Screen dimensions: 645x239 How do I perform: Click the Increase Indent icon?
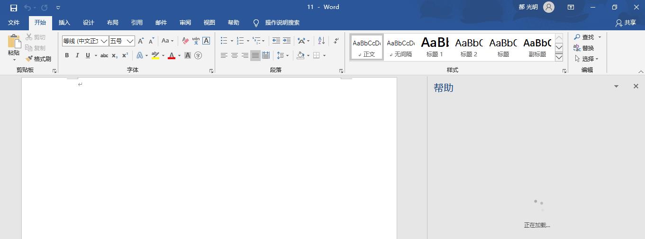pyautogui.click(x=287, y=41)
